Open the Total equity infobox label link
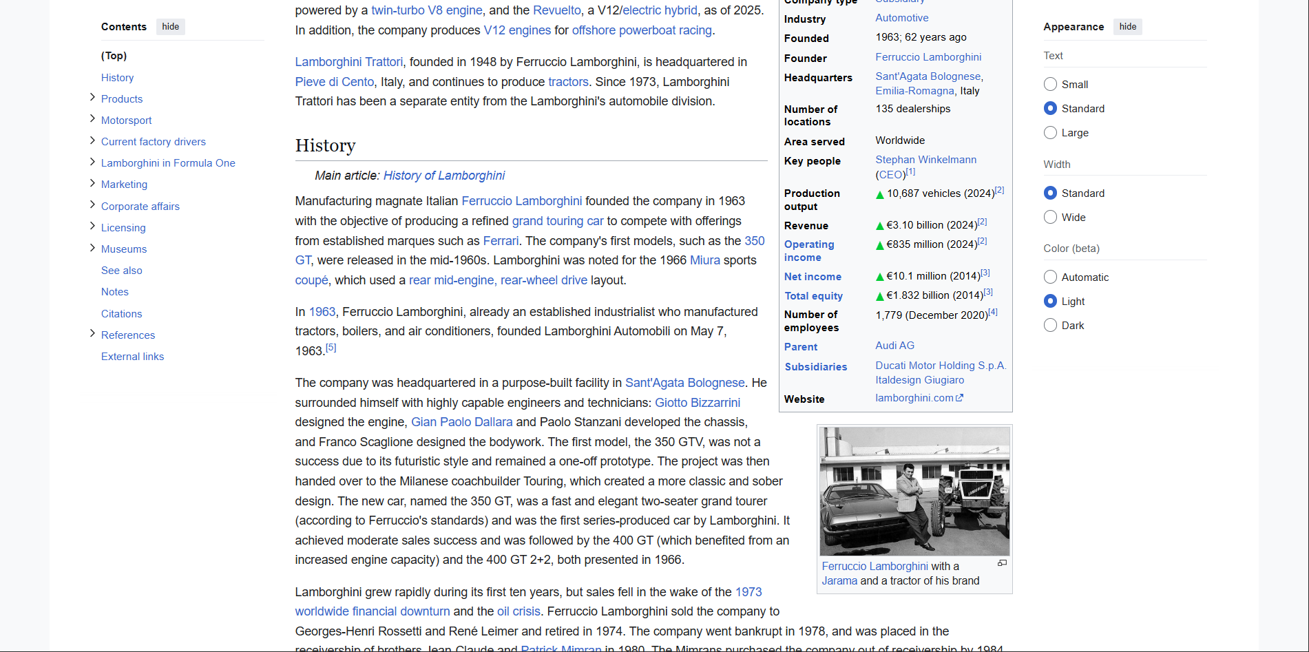 tap(813, 296)
